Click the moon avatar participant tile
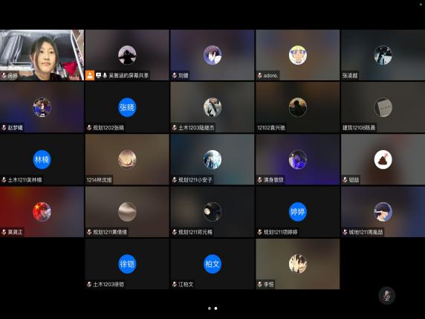 pos(212,212)
